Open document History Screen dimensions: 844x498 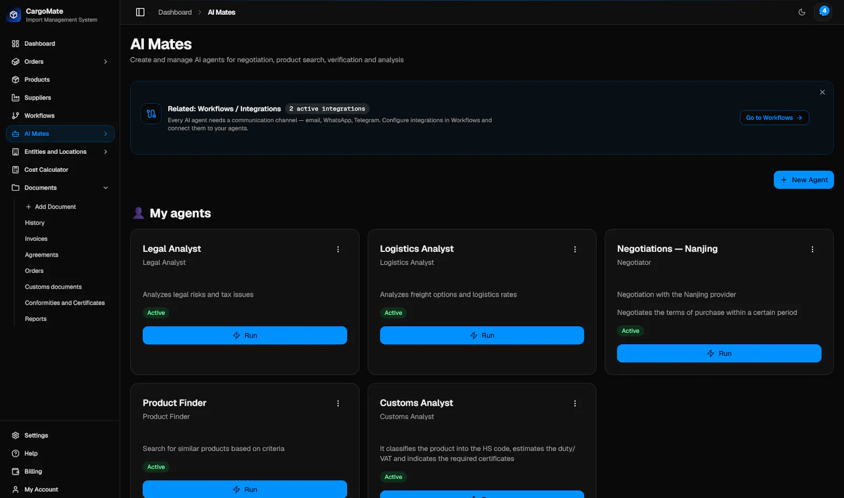(35, 223)
